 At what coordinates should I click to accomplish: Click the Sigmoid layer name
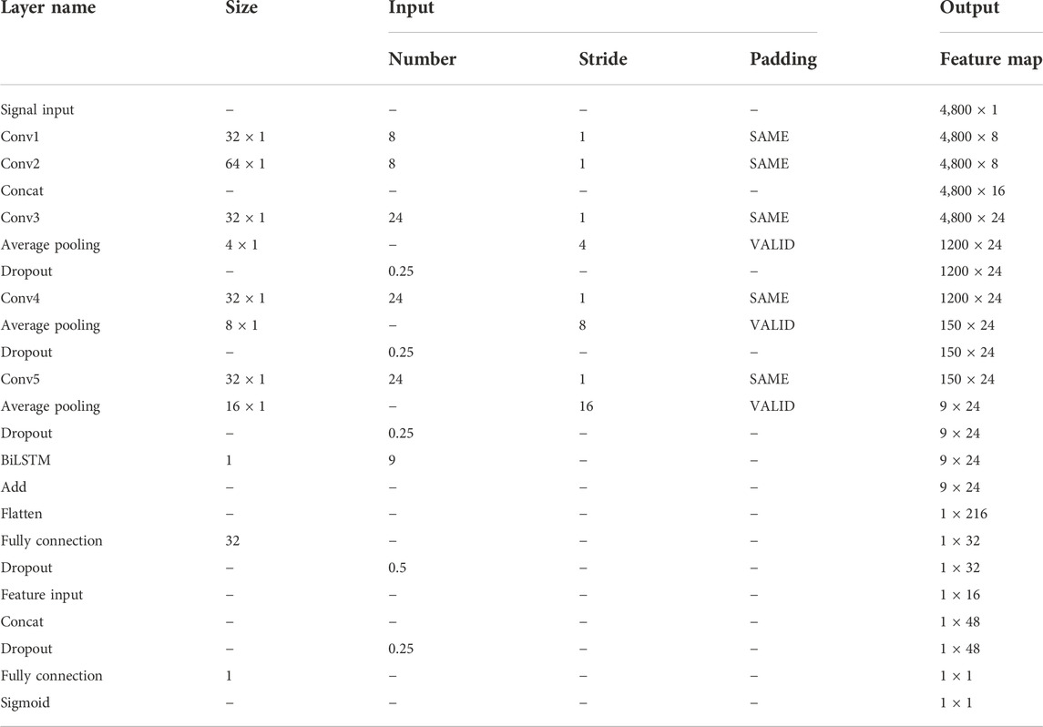[26, 703]
